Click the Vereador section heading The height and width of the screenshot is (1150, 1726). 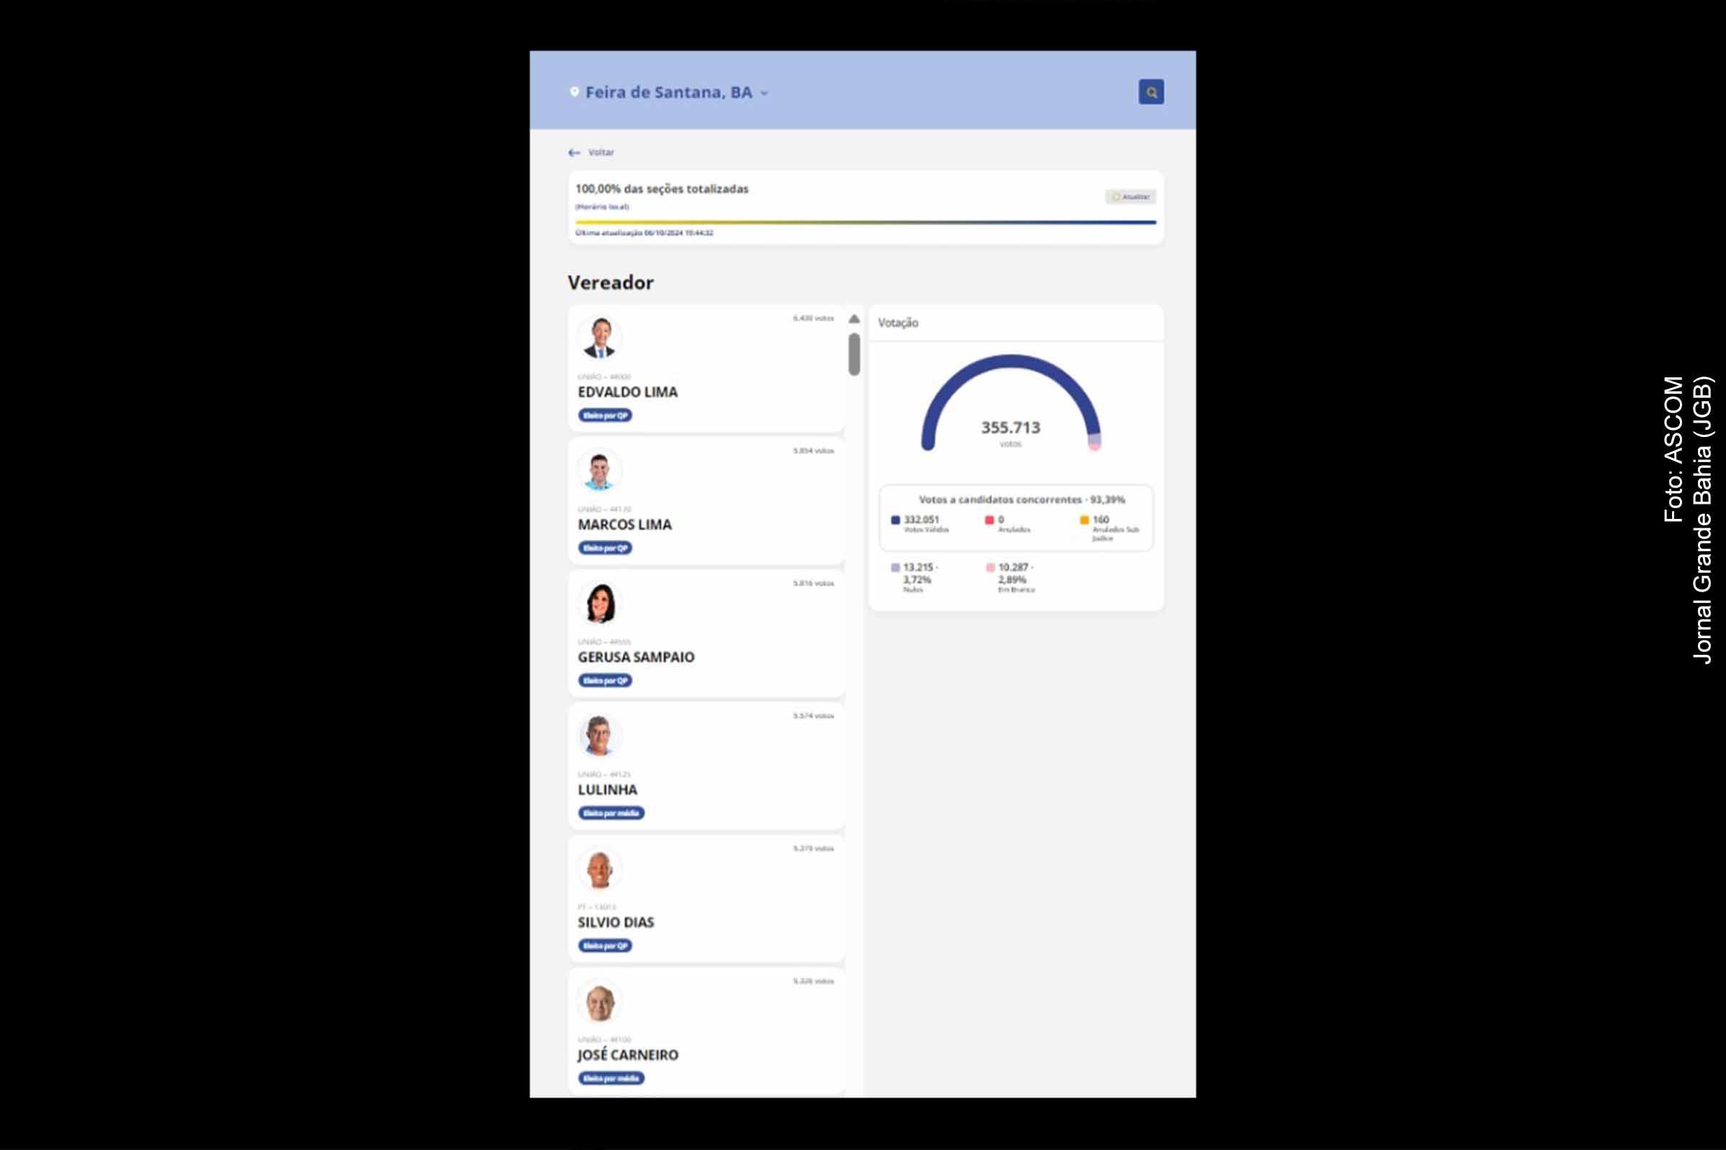[610, 283]
